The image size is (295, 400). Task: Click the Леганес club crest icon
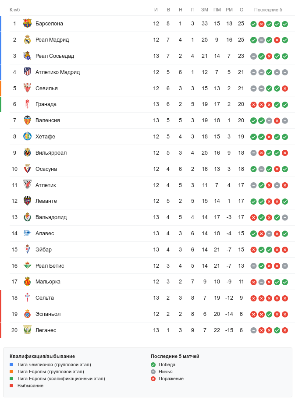pyautogui.click(x=27, y=330)
